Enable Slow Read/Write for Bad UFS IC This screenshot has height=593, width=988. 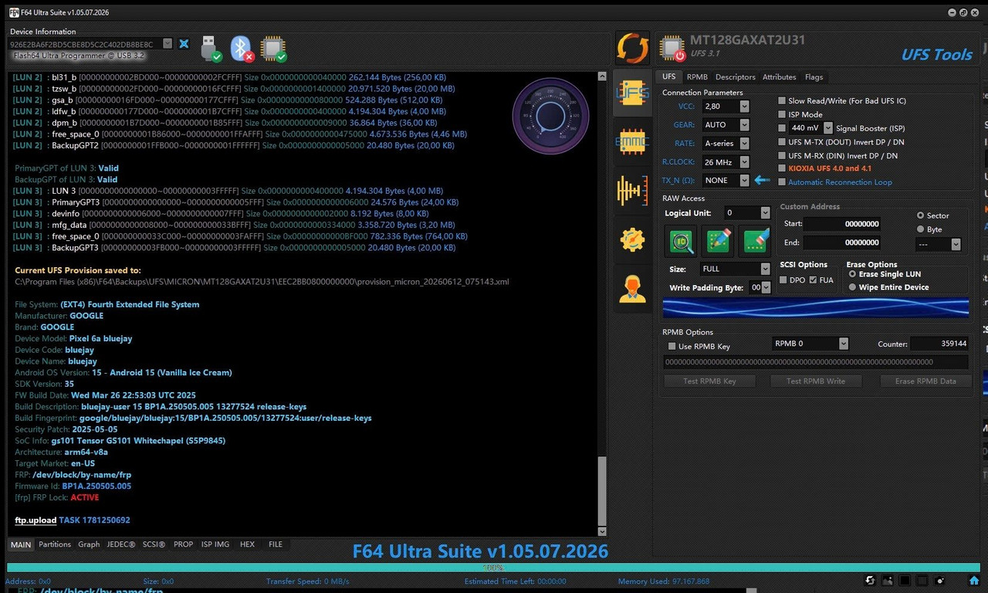tap(782, 100)
